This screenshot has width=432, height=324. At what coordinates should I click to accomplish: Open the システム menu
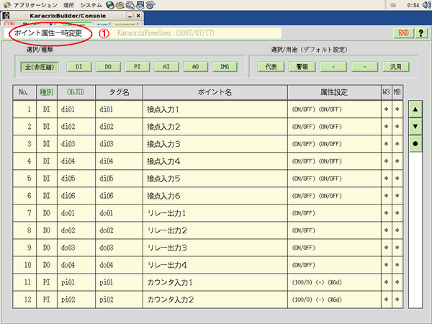coord(91,5)
